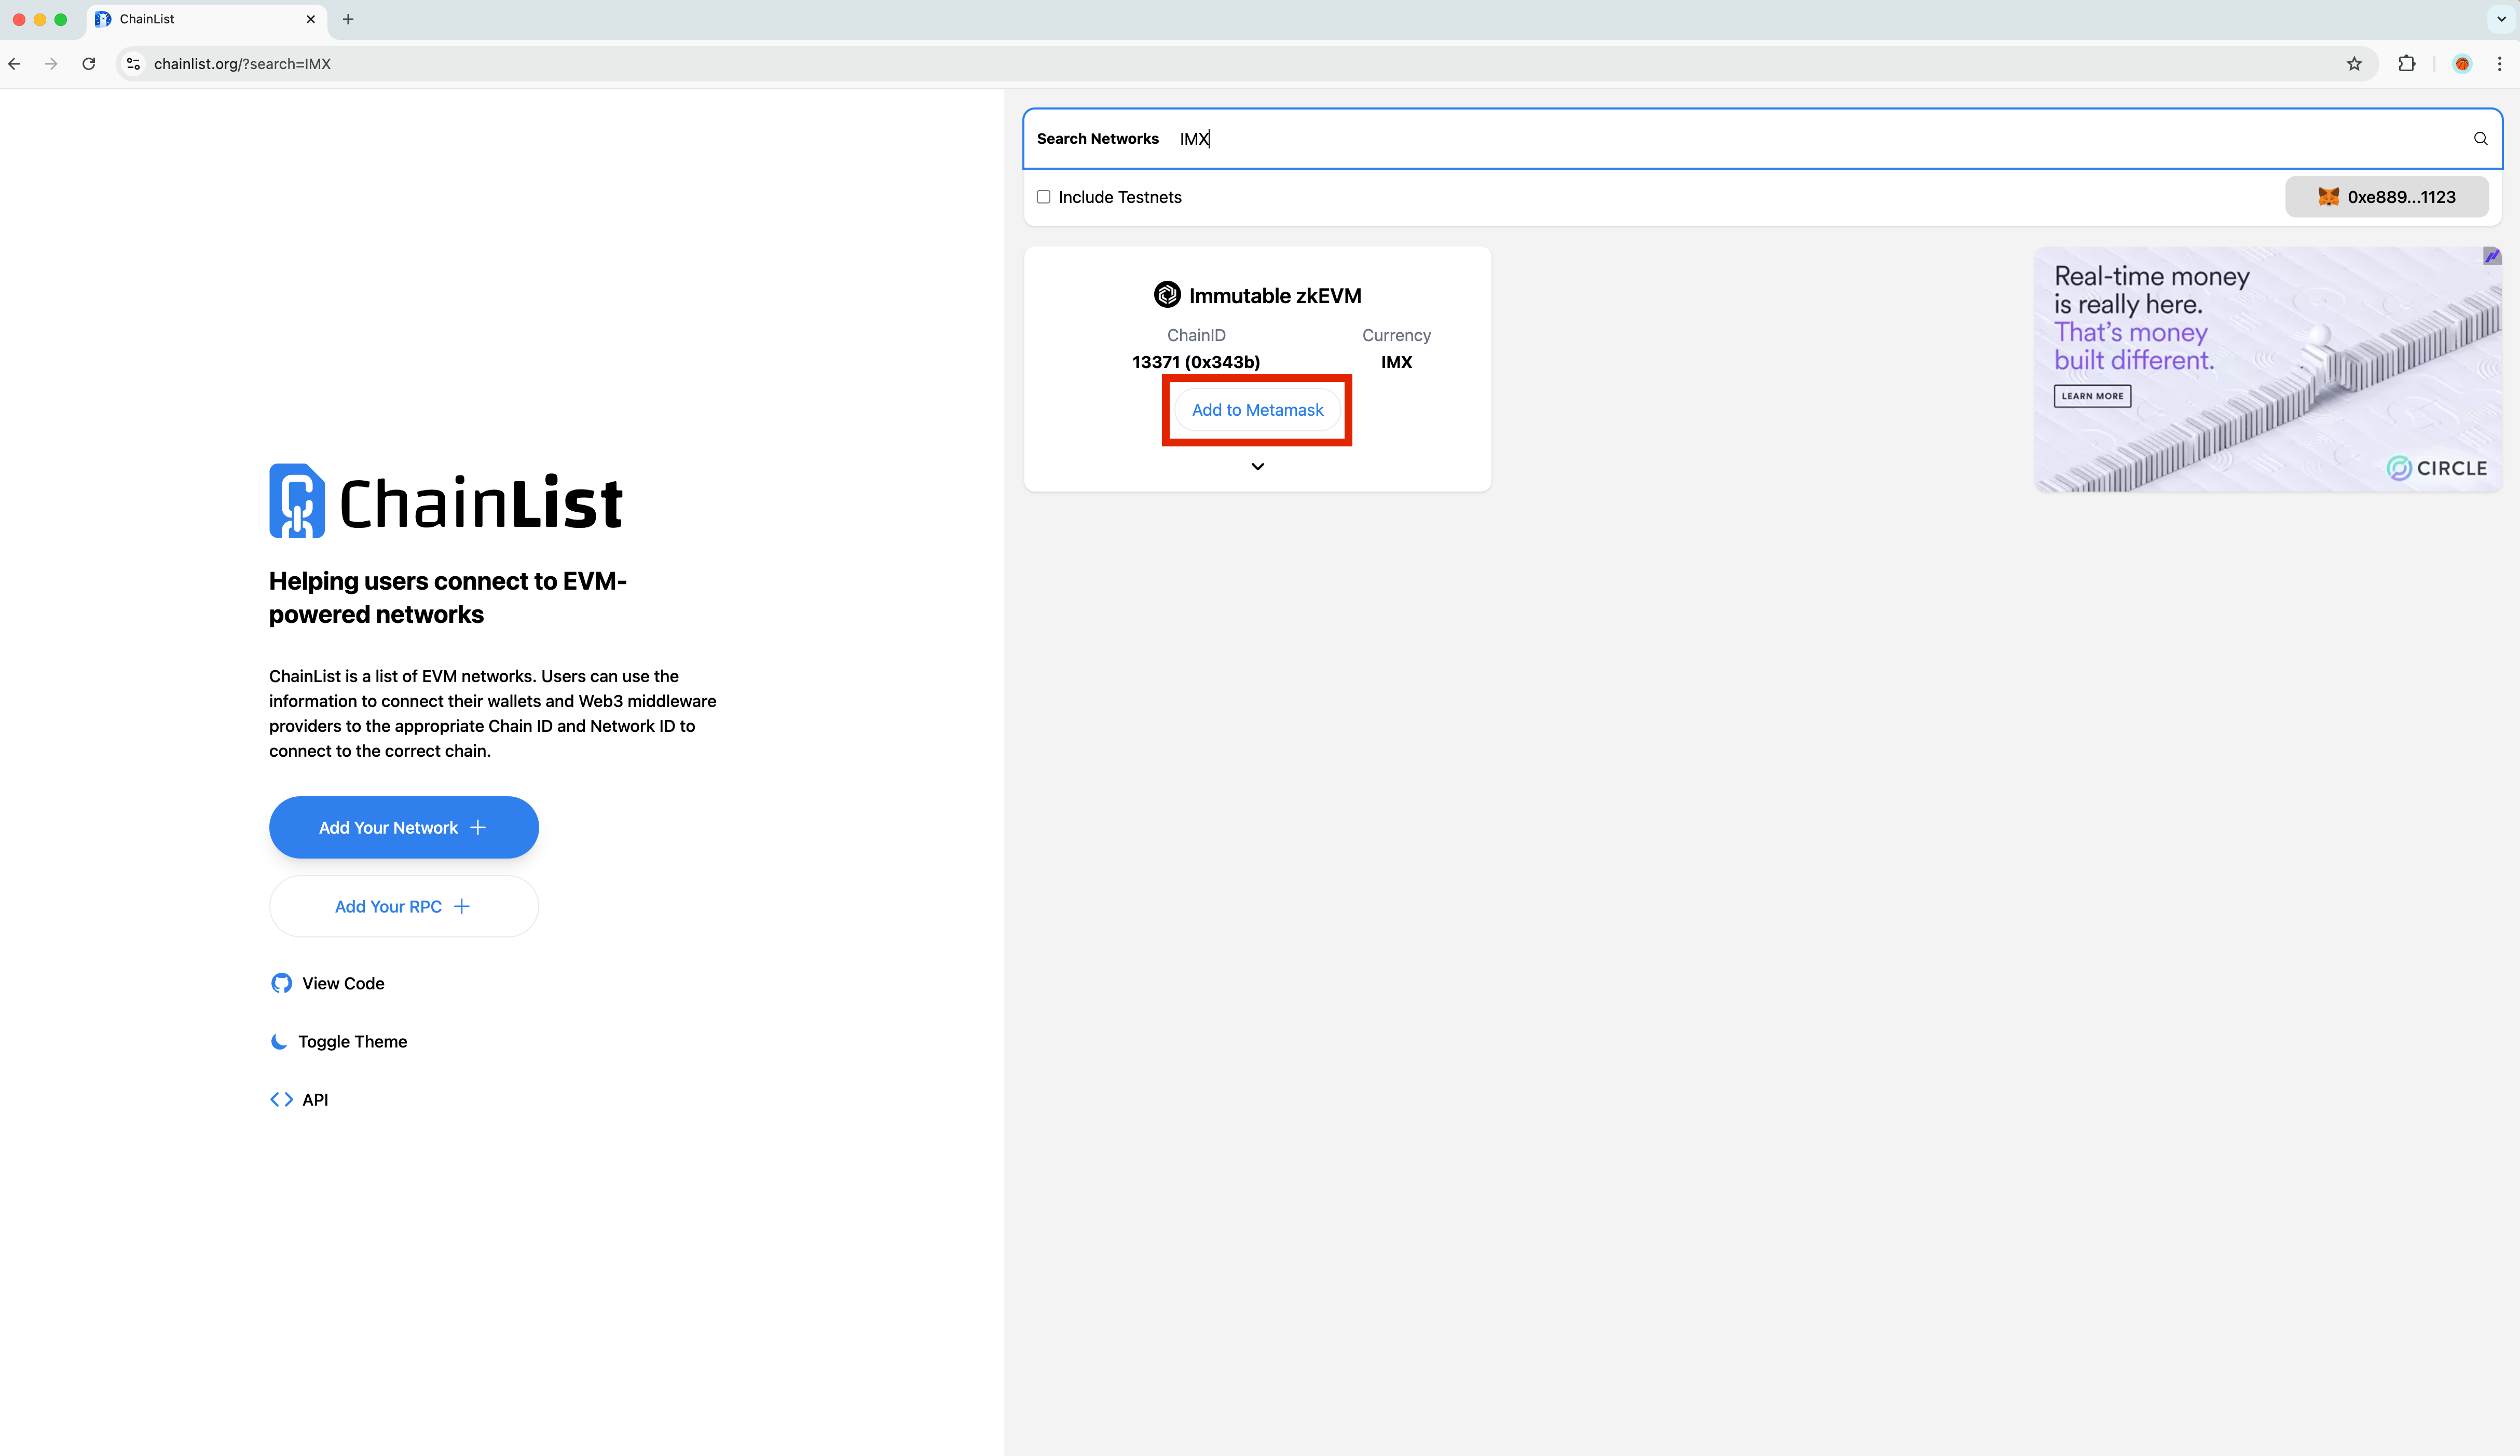Screen dimensions: 2520x1456
Task: Open the Chrome profile avatar
Action: click(2462, 64)
